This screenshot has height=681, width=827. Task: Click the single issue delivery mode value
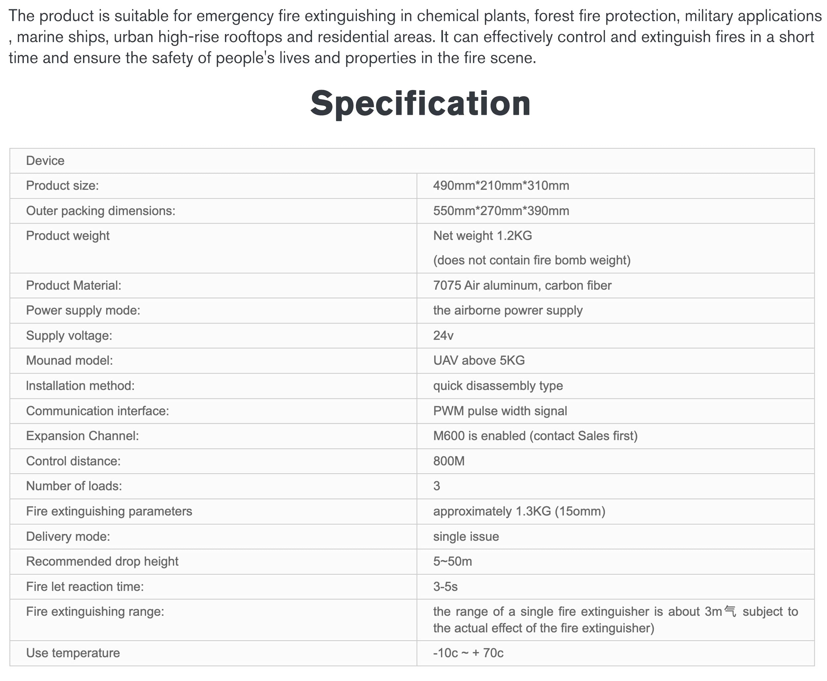(466, 537)
